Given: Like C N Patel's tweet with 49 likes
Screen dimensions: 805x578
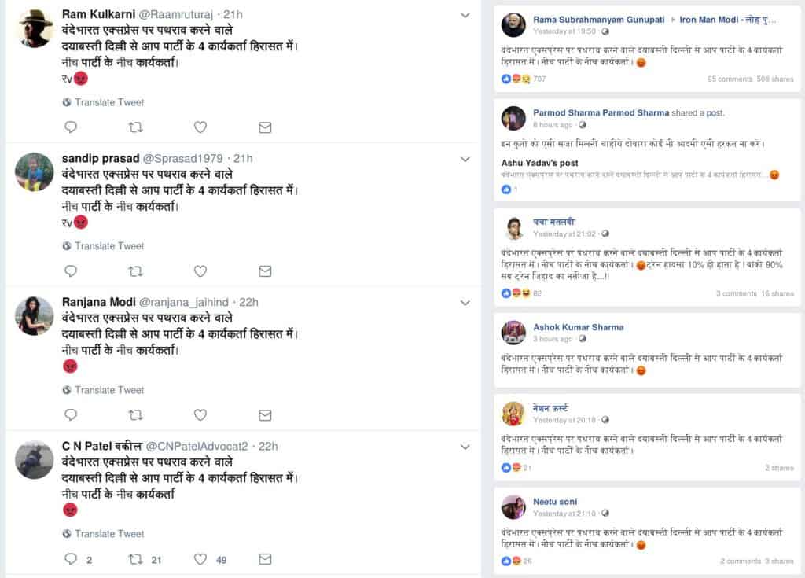Looking at the screenshot, I should click(x=200, y=559).
